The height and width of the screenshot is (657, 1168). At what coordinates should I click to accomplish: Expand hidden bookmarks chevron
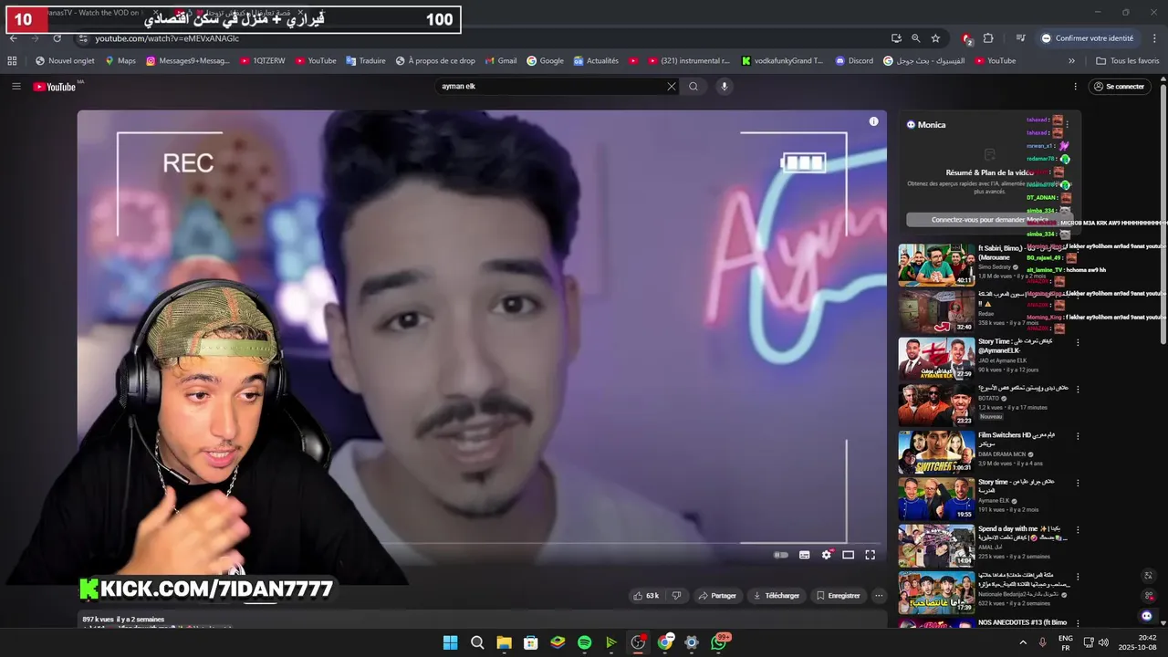[x=1071, y=61]
